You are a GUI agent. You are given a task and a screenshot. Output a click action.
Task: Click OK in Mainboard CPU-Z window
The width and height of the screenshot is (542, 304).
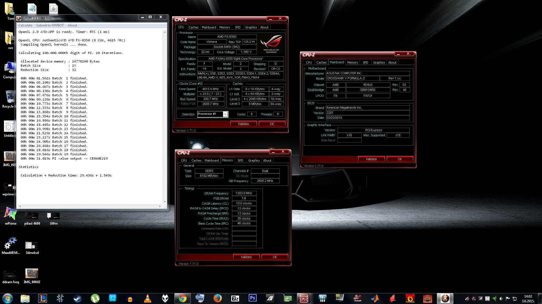pyautogui.click(x=400, y=159)
